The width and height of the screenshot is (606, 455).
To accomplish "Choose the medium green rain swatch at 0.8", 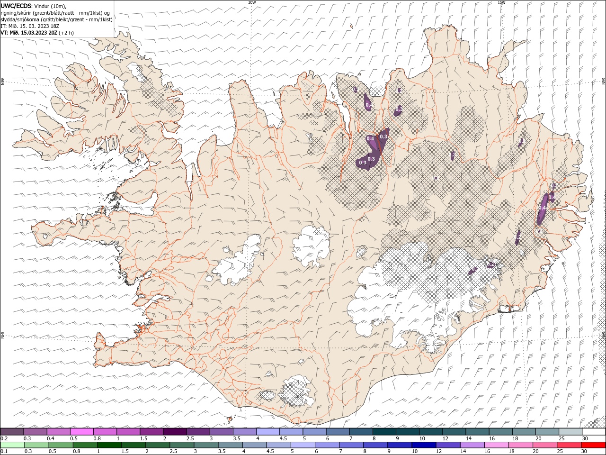I will click(85, 445).
